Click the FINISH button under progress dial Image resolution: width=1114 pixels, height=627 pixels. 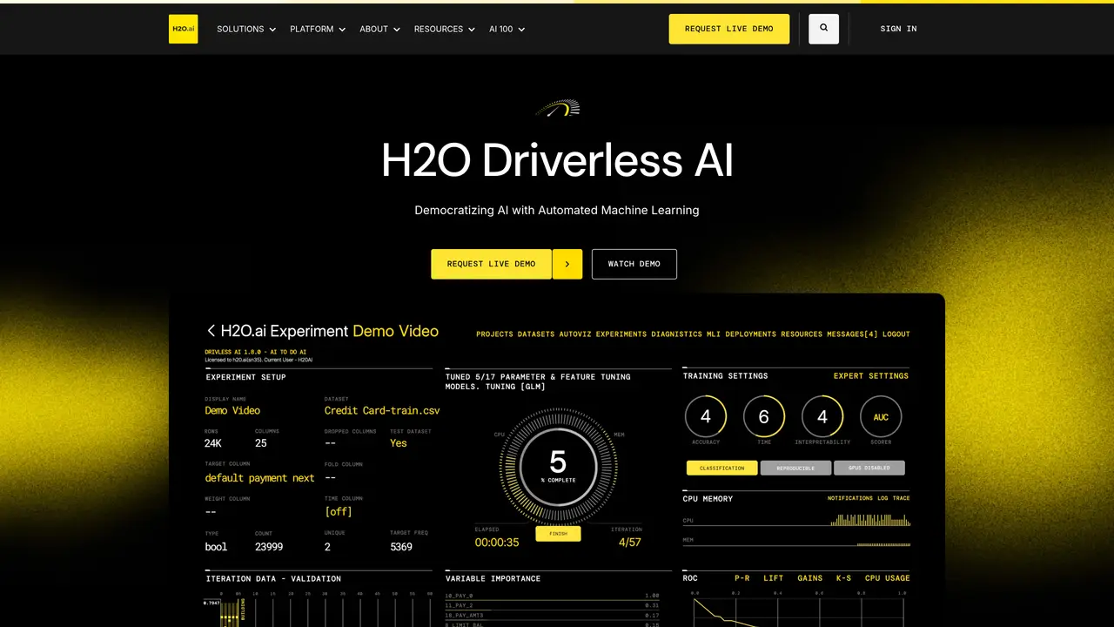point(558,534)
